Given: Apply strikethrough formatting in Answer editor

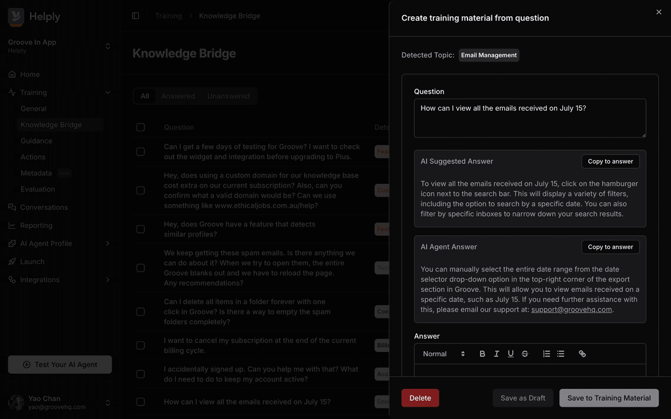Looking at the screenshot, I should coord(524,354).
